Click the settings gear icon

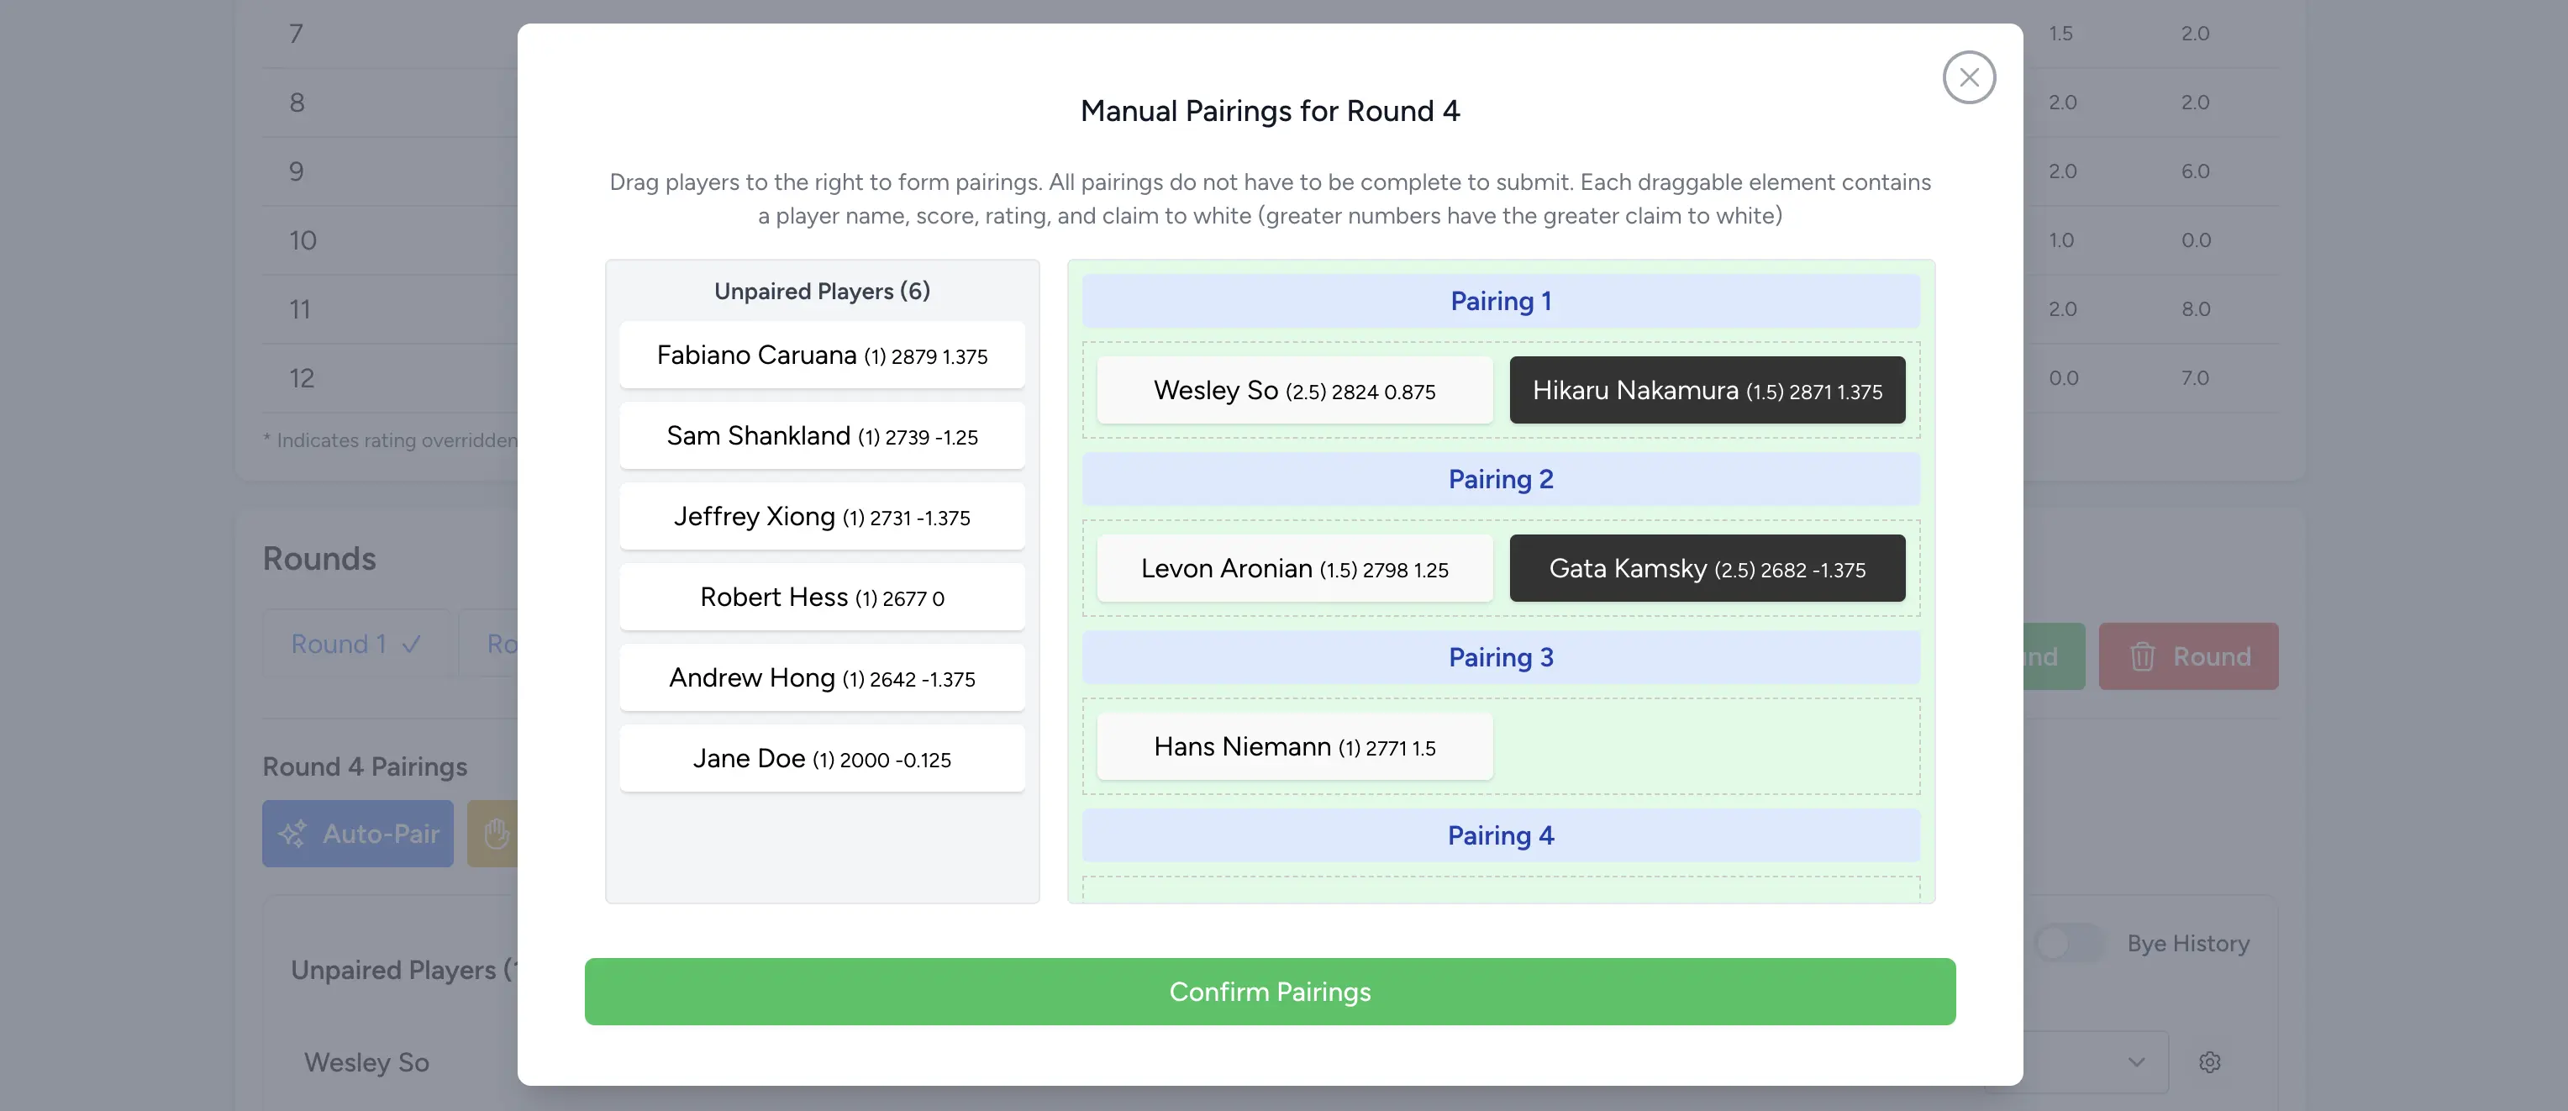point(2209,1062)
